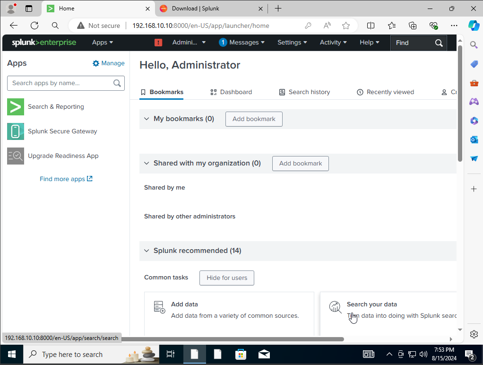The width and height of the screenshot is (483, 365).
Task: Open the Settings dropdown menu
Action: click(x=292, y=43)
